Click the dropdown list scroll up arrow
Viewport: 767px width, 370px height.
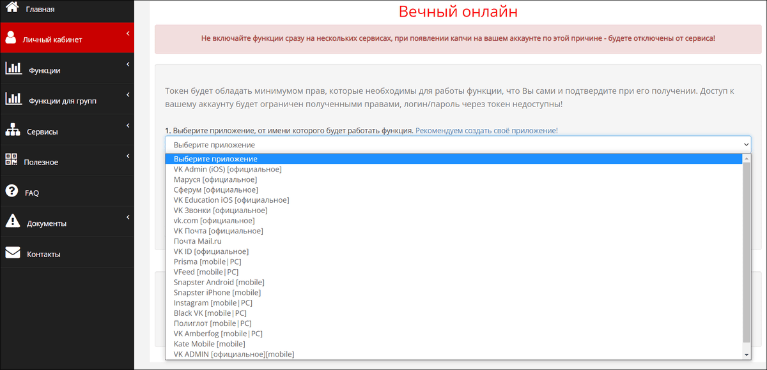point(747,158)
